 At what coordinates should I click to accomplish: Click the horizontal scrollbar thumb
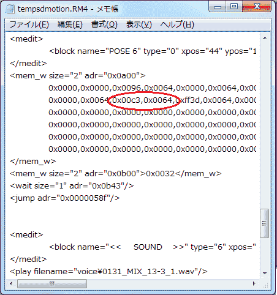click(52, 283)
